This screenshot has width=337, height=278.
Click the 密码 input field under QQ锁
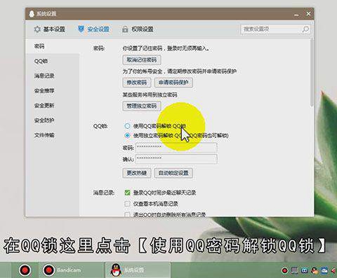(176, 148)
